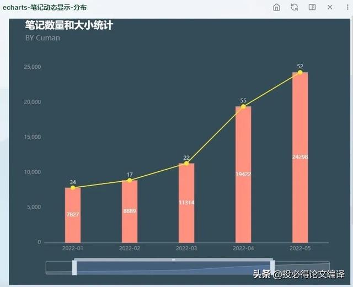Click the y-axis label 20,000
This screenshot has height=287, width=353.
coord(33,102)
